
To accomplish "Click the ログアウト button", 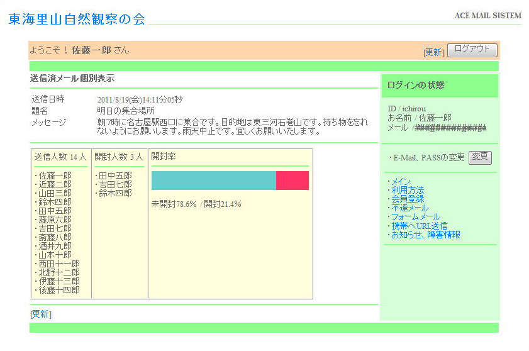I will (472, 50).
